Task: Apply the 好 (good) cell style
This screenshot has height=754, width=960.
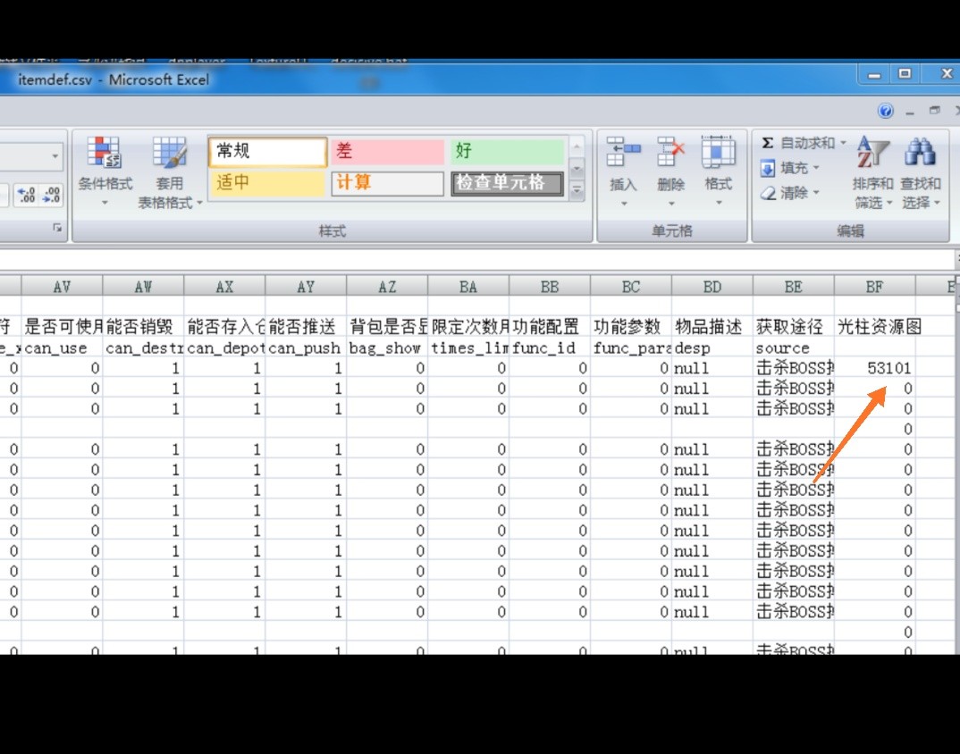Action: click(508, 152)
